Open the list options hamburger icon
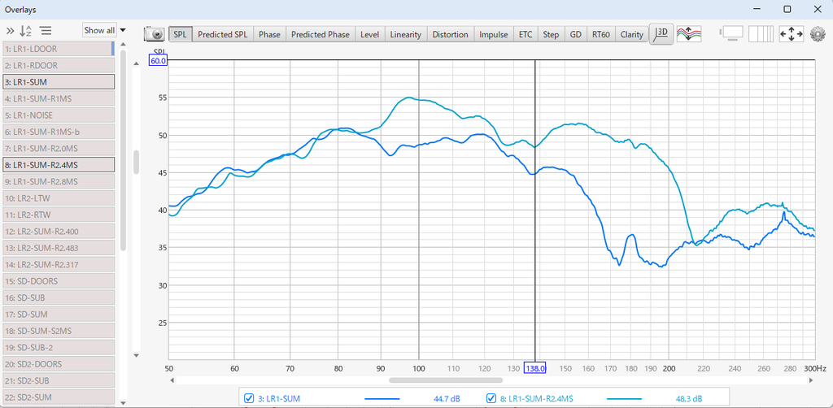Image resolution: width=833 pixels, height=408 pixels. pyautogui.click(x=46, y=31)
